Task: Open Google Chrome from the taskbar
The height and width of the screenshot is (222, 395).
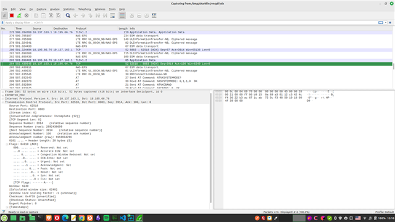Action: tap(81, 218)
